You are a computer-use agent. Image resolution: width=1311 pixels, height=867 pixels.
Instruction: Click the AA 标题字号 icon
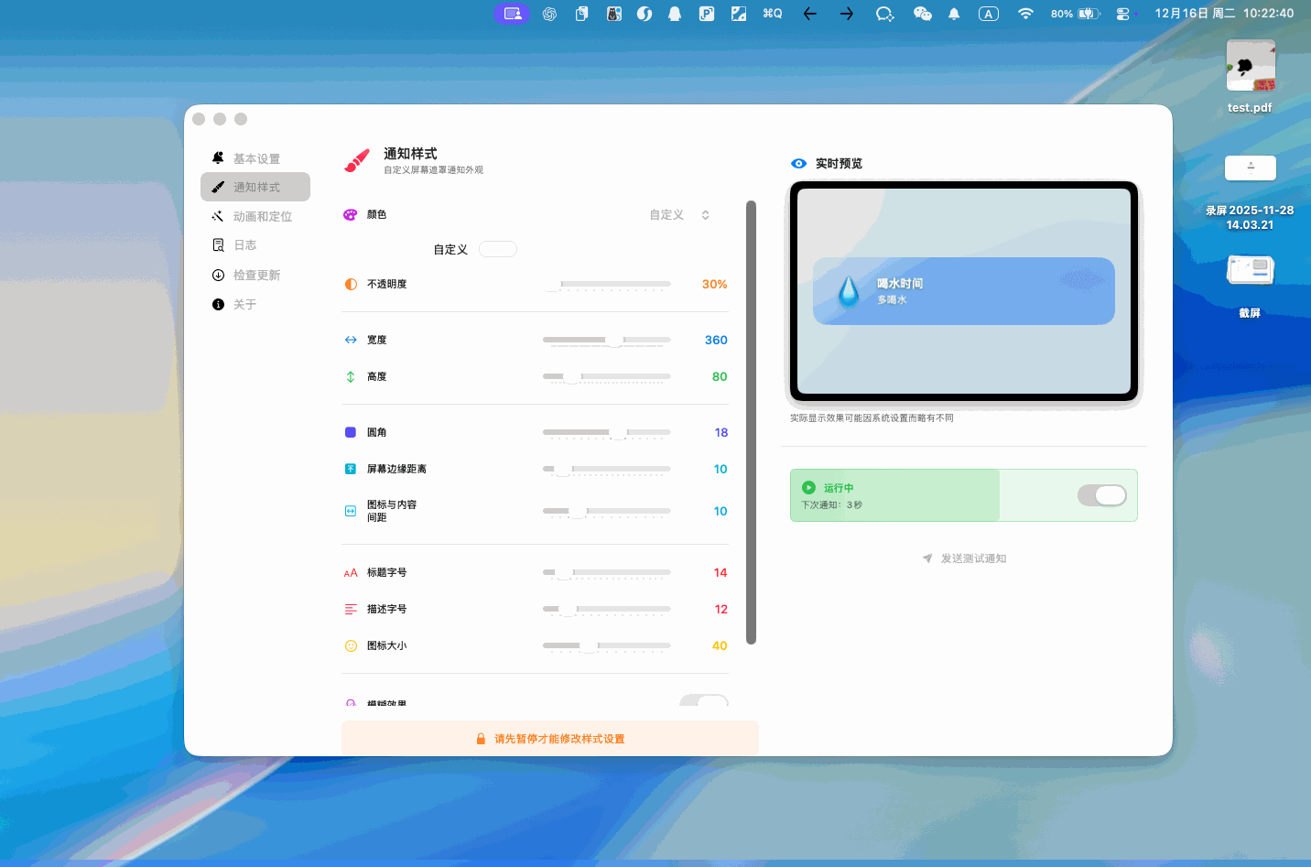point(351,572)
